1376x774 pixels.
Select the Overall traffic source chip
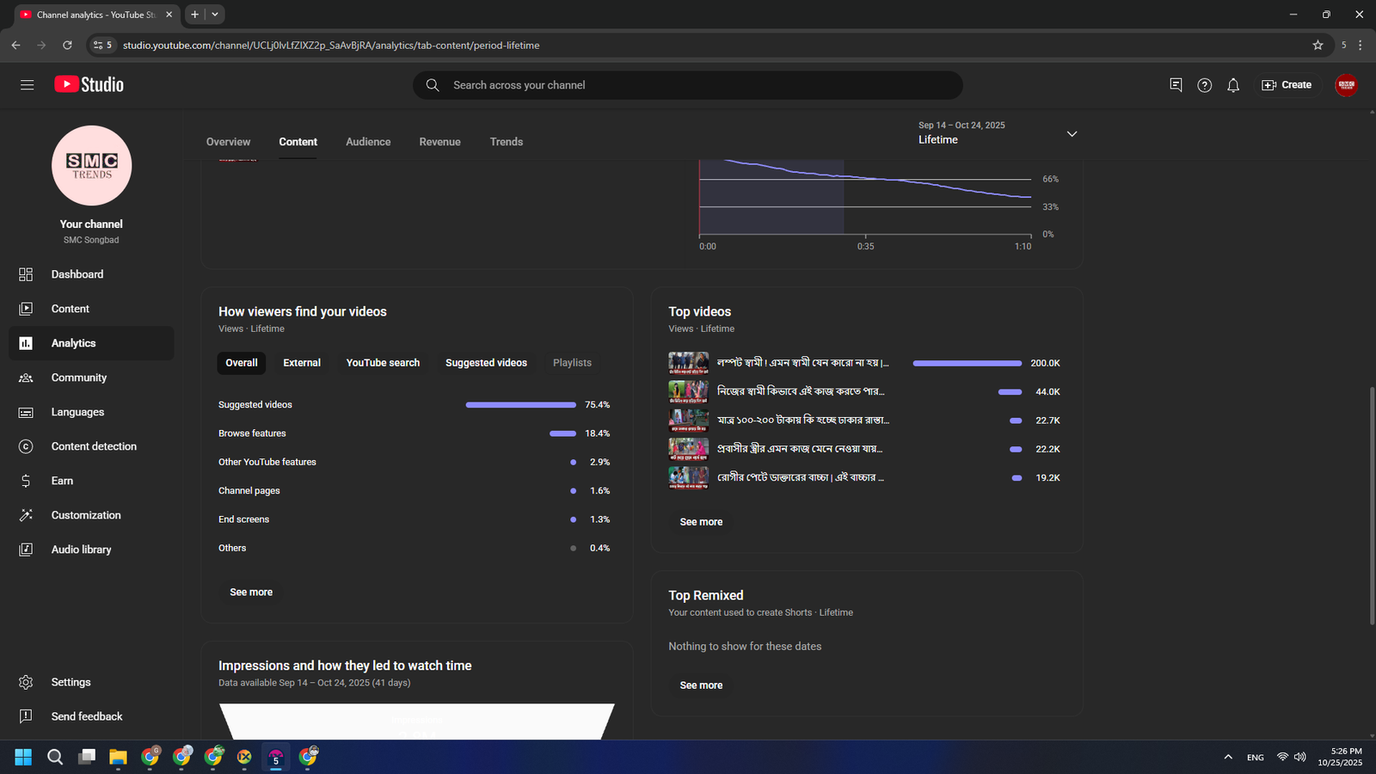pyautogui.click(x=242, y=363)
